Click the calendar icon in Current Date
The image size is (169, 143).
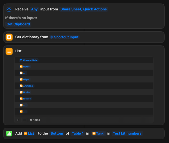pyautogui.click(x=21, y=60)
